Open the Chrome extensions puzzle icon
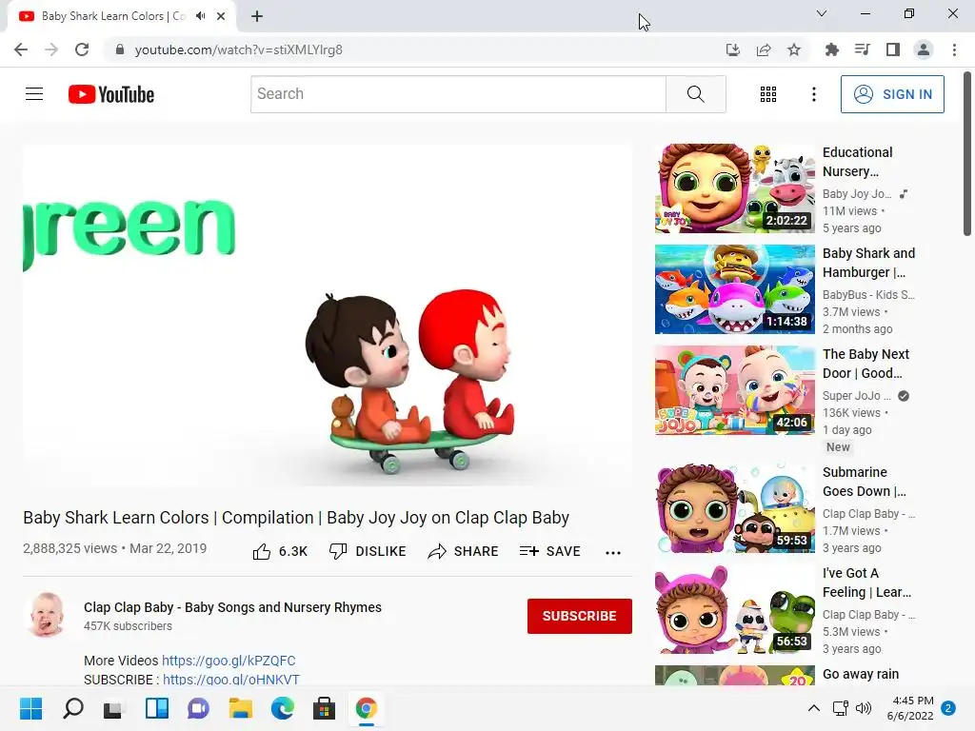The width and height of the screenshot is (975, 731). tap(832, 49)
